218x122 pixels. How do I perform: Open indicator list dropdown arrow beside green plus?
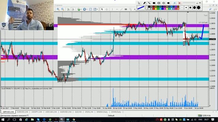pyautogui.click(x=81, y=9)
